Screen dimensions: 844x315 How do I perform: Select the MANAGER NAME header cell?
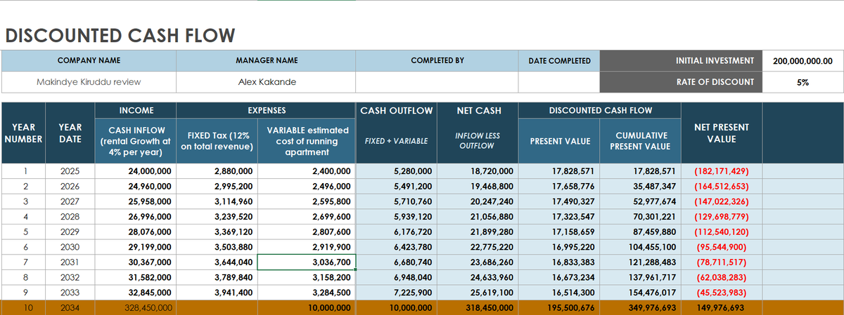click(x=266, y=61)
